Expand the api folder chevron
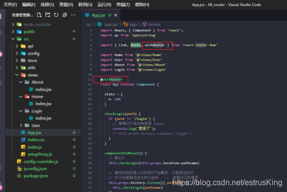Image resolution: width=287 pixels, height=192 pixels. 17,46
